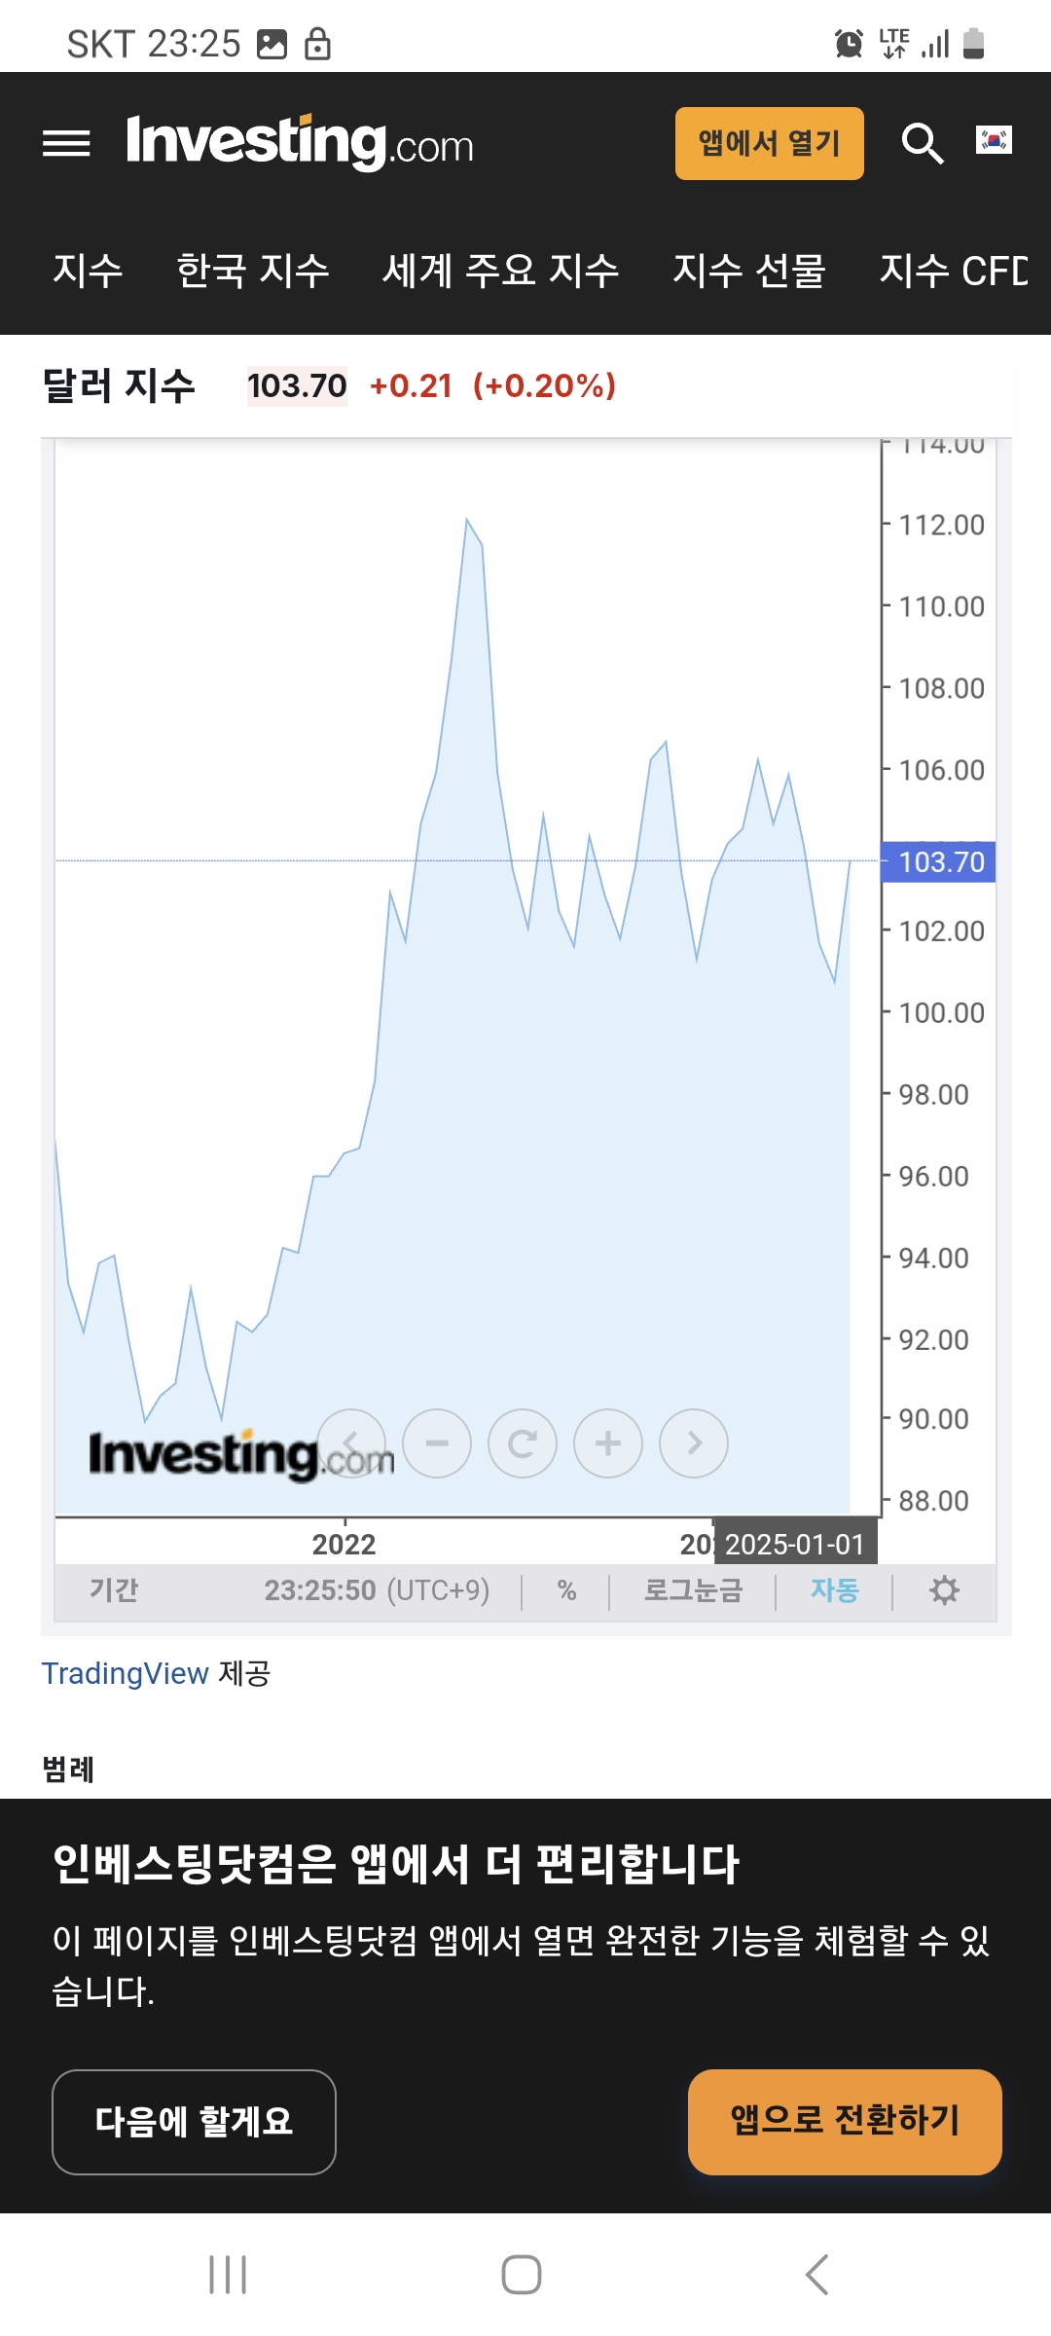The image size is (1051, 2336).
Task: Open the 기간 date range selector
Action: pyautogui.click(x=114, y=1590)
